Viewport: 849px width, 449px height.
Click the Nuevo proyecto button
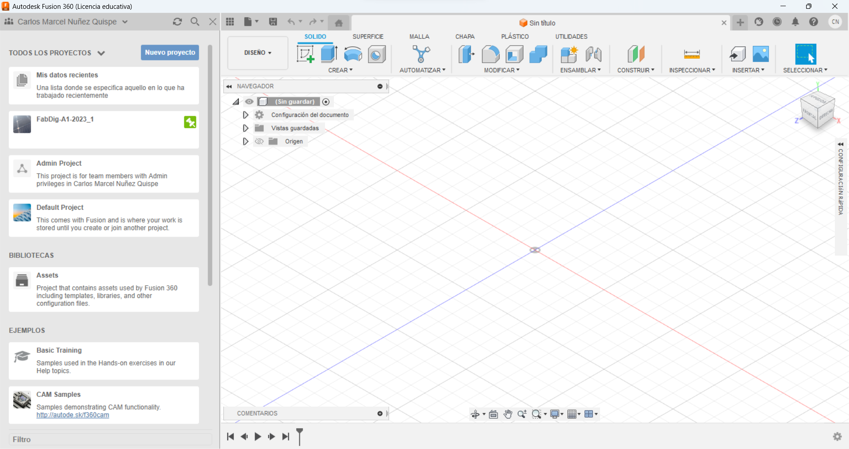click(170, 52)
